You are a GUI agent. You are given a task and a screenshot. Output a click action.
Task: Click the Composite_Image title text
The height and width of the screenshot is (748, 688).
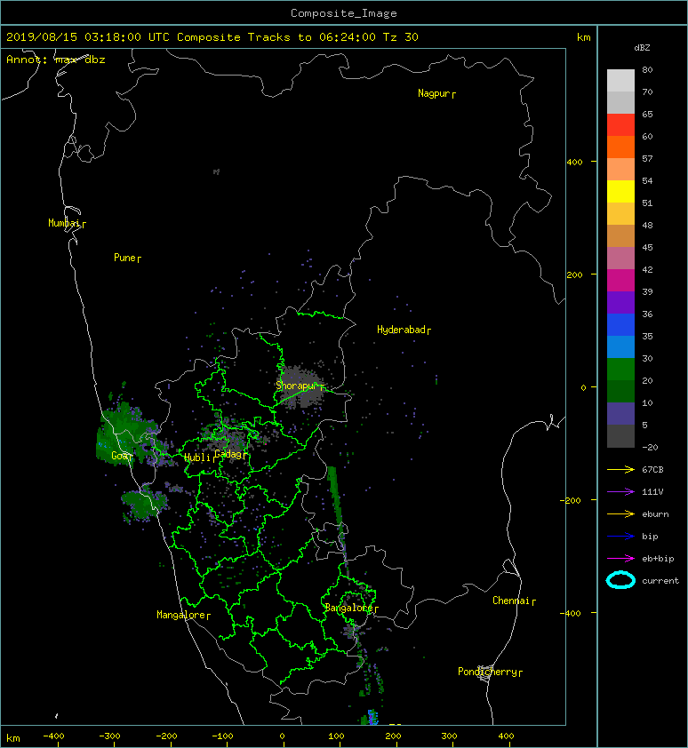(344, 13)
